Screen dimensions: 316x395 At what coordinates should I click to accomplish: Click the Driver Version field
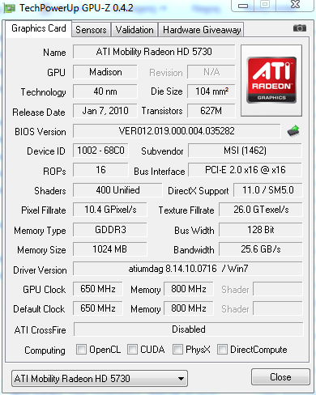pyautogui.click(x=188, y=269)
